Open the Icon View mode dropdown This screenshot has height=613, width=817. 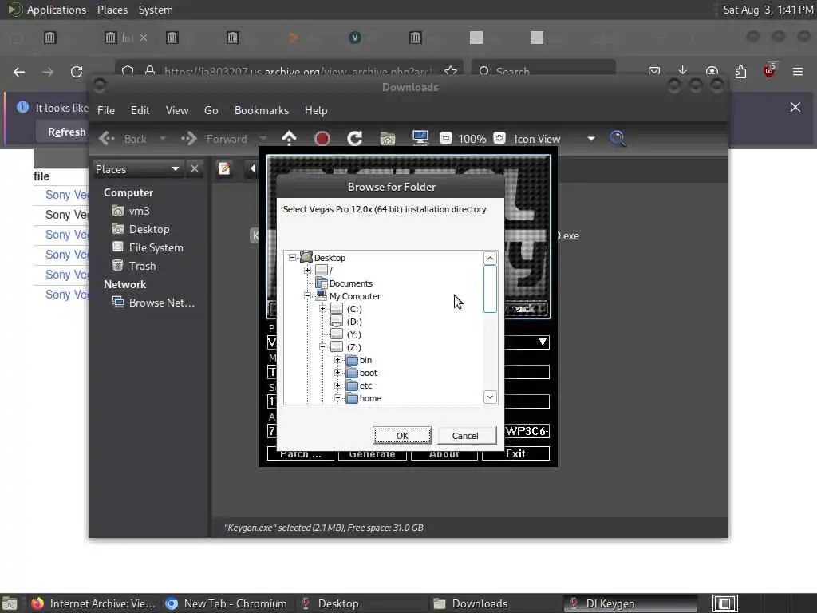pyautogui.click(x=555, y=139)
